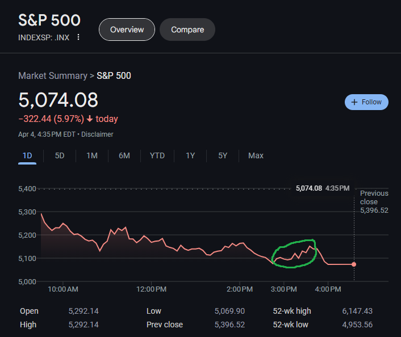This screenshot has height=337, width=401.
Task: Open the Compare view
Action: (187, 30)
